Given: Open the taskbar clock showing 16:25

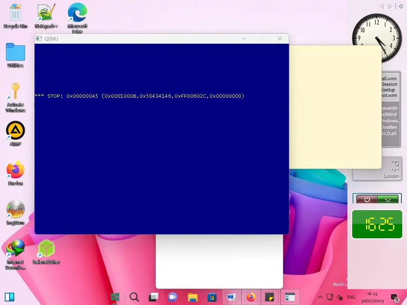Looking at the screenshot, I should [x=372, y=297].
